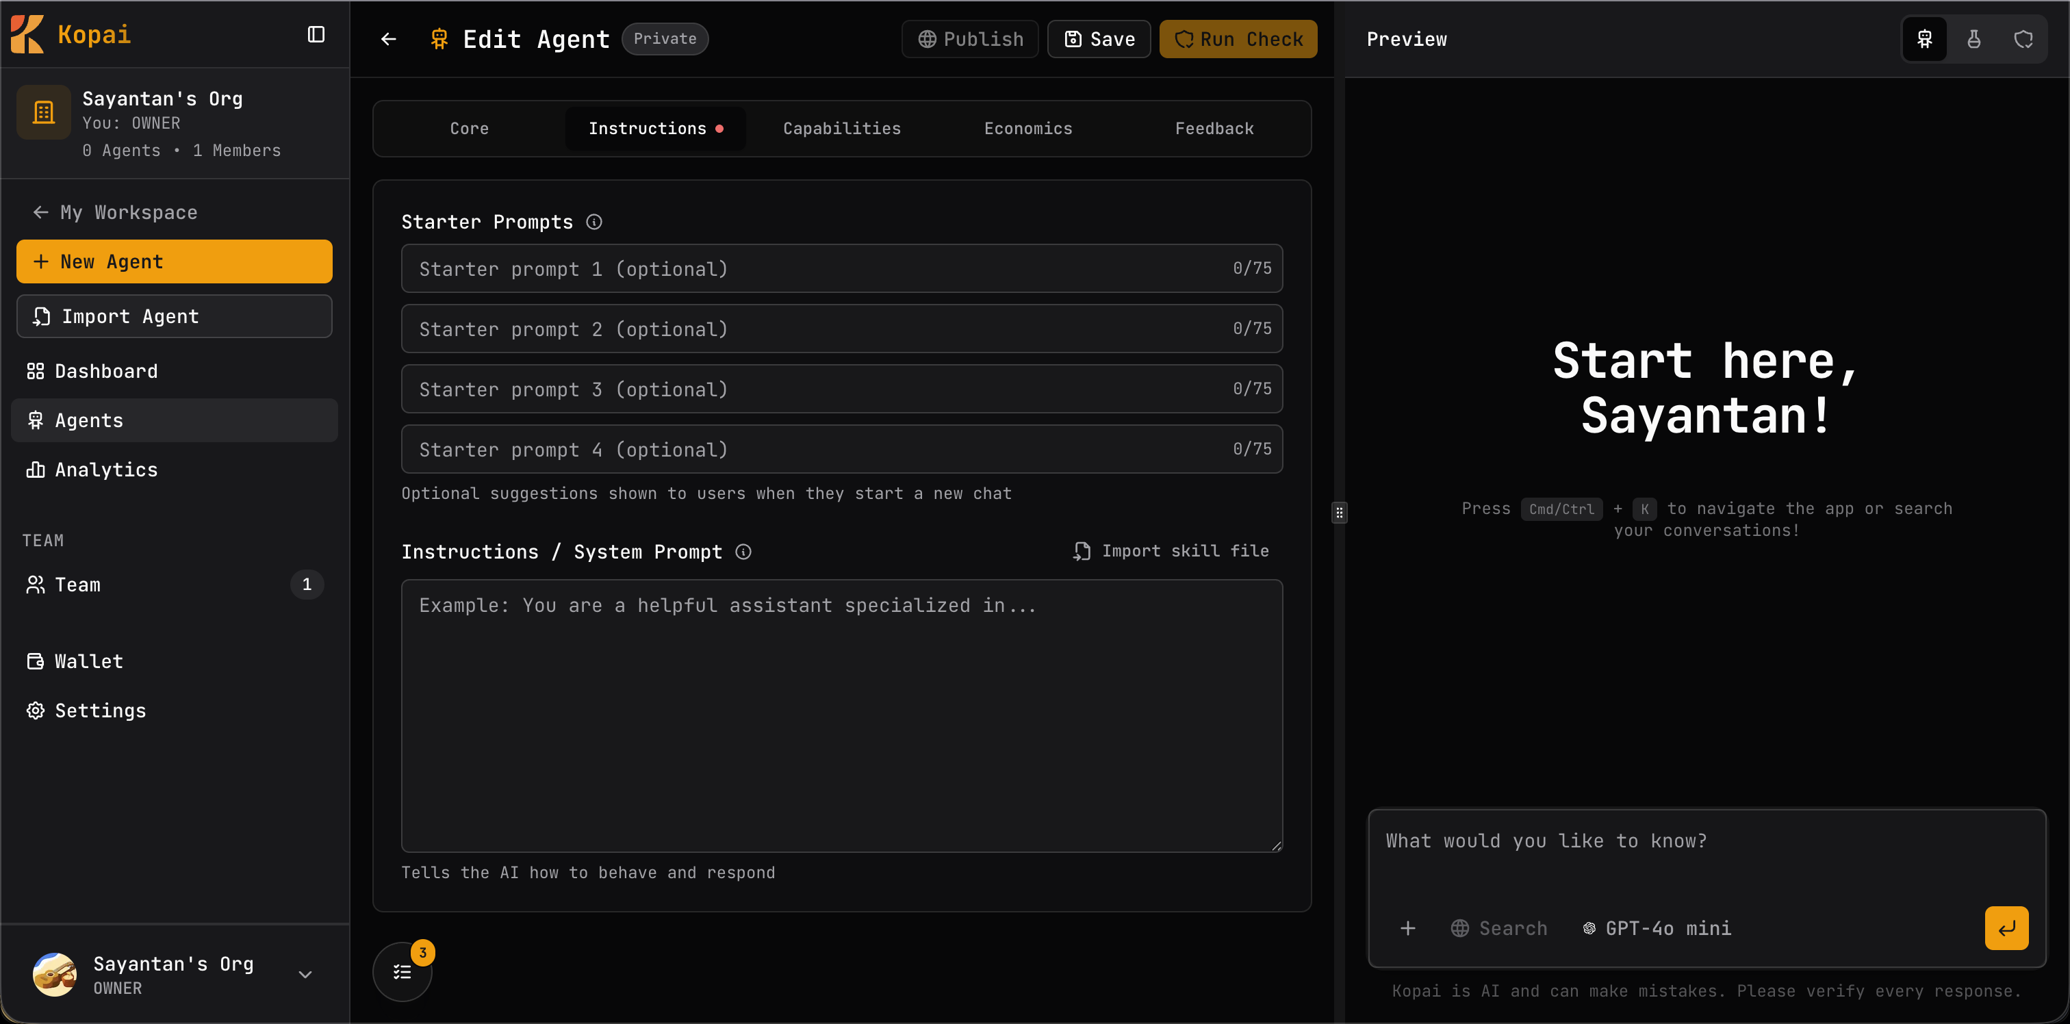Click the 'Kopai is AI and can make mistakes' disclaimer
This screenshot has width=2070, height=1024.
pos(1706,991)
